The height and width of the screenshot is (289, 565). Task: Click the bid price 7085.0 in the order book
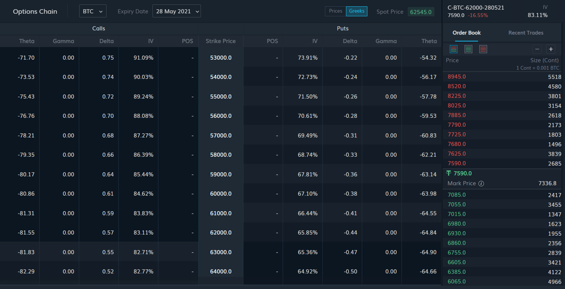coord(456,195)
